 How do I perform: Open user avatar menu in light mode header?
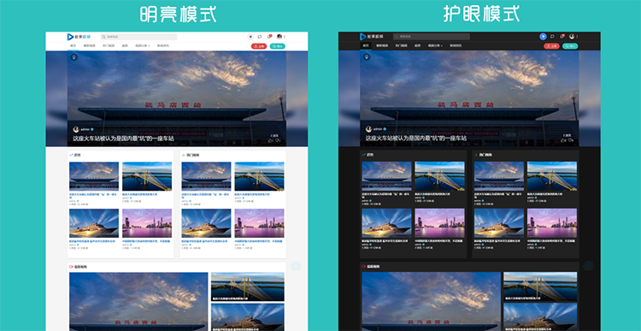click(x=279, y=37)
